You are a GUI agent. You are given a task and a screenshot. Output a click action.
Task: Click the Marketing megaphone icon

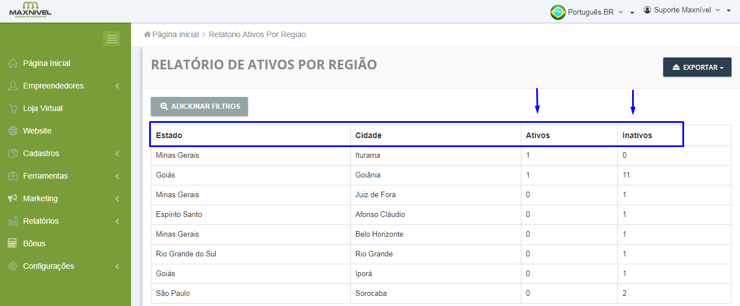point(13,198)
